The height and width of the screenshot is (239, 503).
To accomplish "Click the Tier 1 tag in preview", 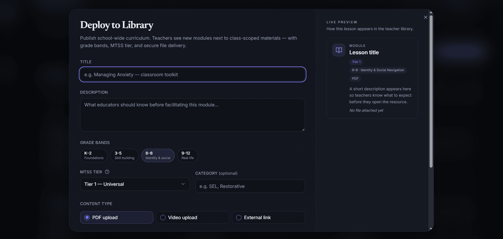I will click(x=356, y=62).
